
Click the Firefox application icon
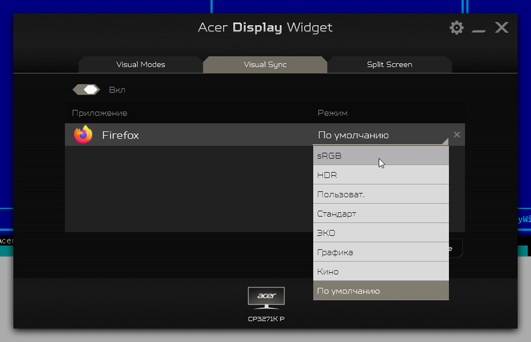83,135
